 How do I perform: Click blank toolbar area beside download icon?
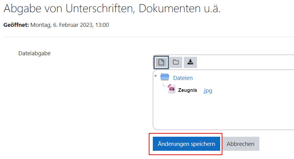point(244,62)
